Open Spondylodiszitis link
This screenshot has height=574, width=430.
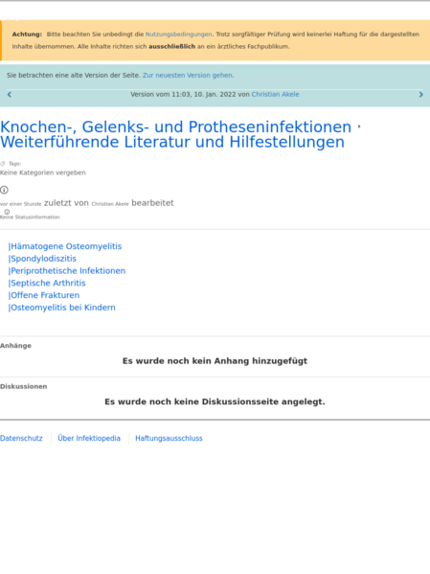(x=42, y=259)
